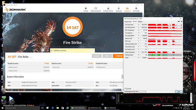Expand VDDC sensor dropdown

(139, 58)
